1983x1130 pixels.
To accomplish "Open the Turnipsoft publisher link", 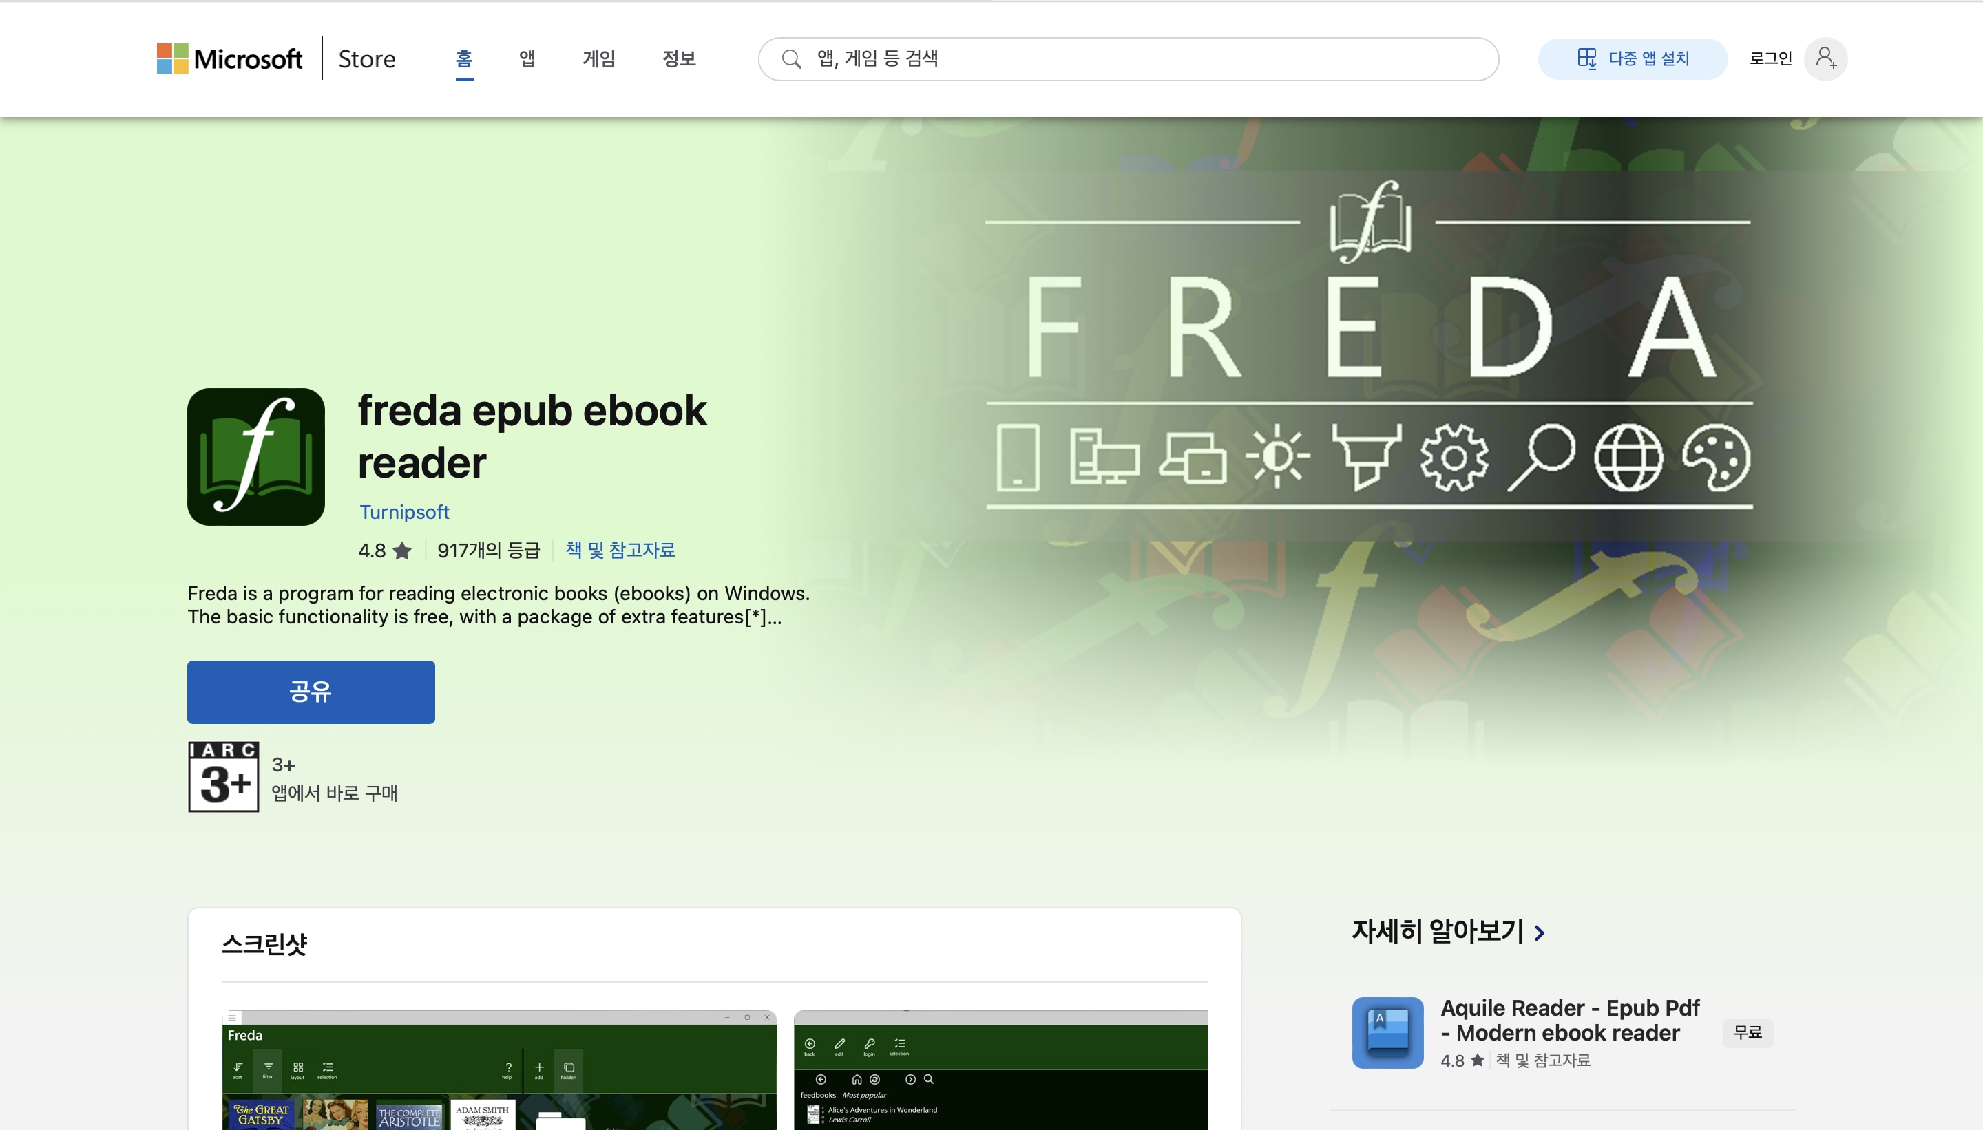I will (403, 512).
